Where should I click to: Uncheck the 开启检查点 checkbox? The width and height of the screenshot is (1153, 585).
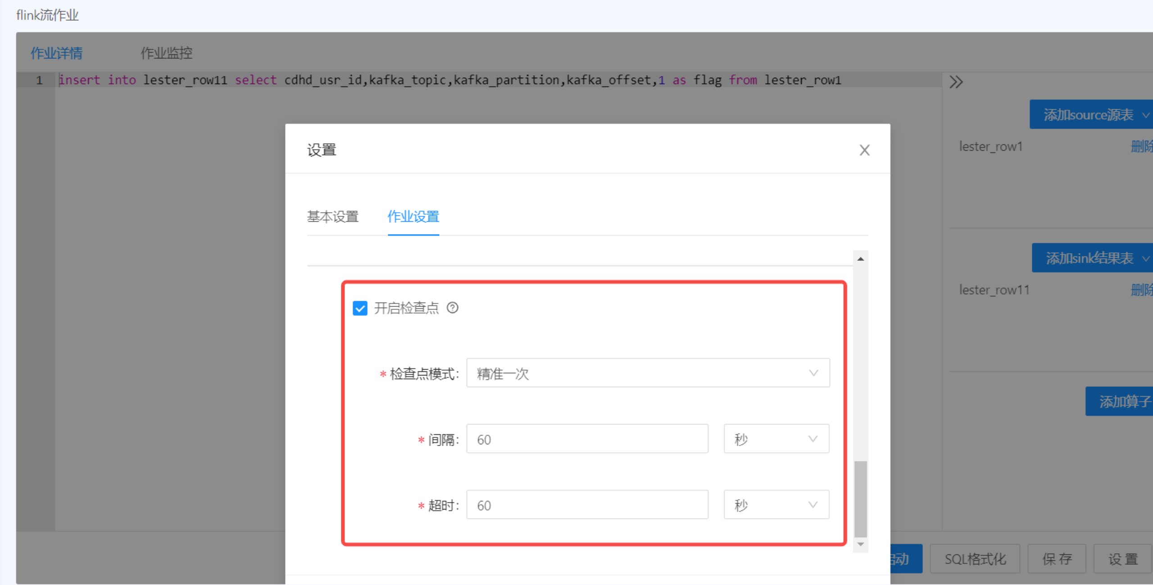[360, 308]
